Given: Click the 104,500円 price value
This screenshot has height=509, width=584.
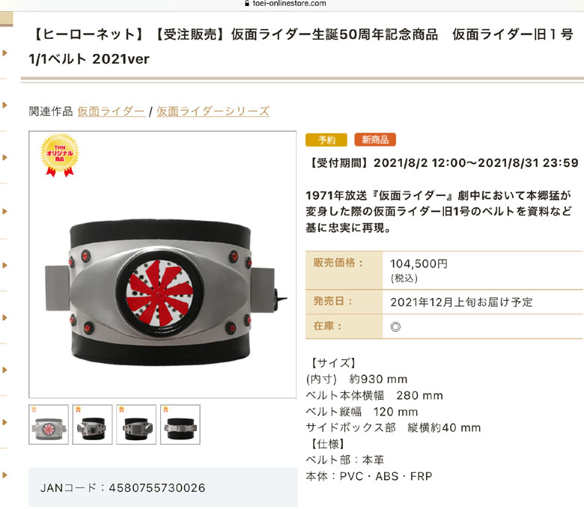Looking at the screenshot, I should click(419, 264).
